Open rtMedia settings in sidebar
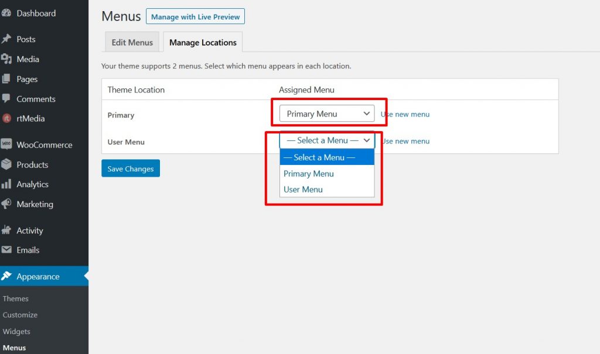Image resolution: width=600 pixels, height=354 pixels. point(30,119)
